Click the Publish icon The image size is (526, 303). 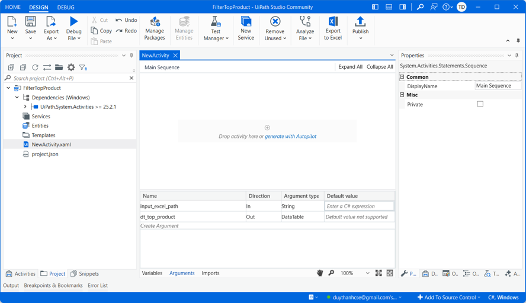point(360,21)
